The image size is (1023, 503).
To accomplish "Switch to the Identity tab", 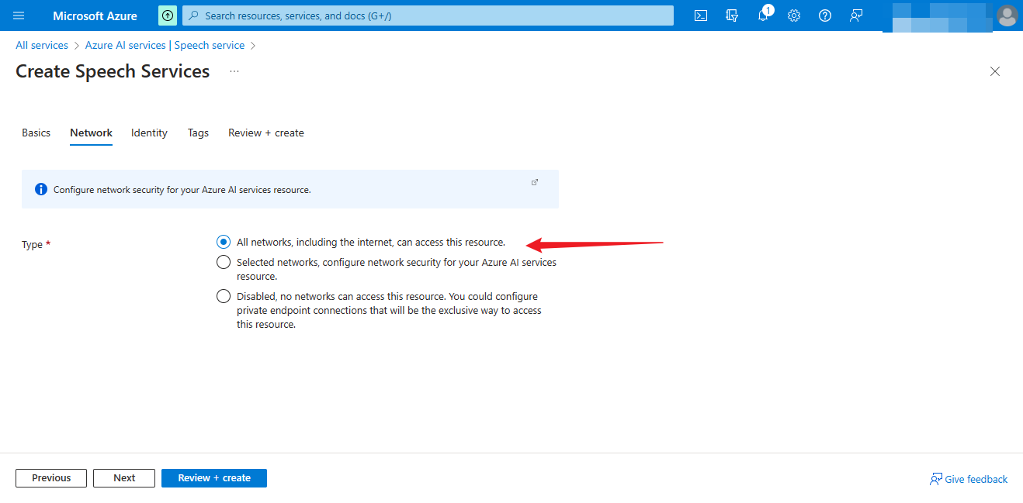I will (149, 133).
